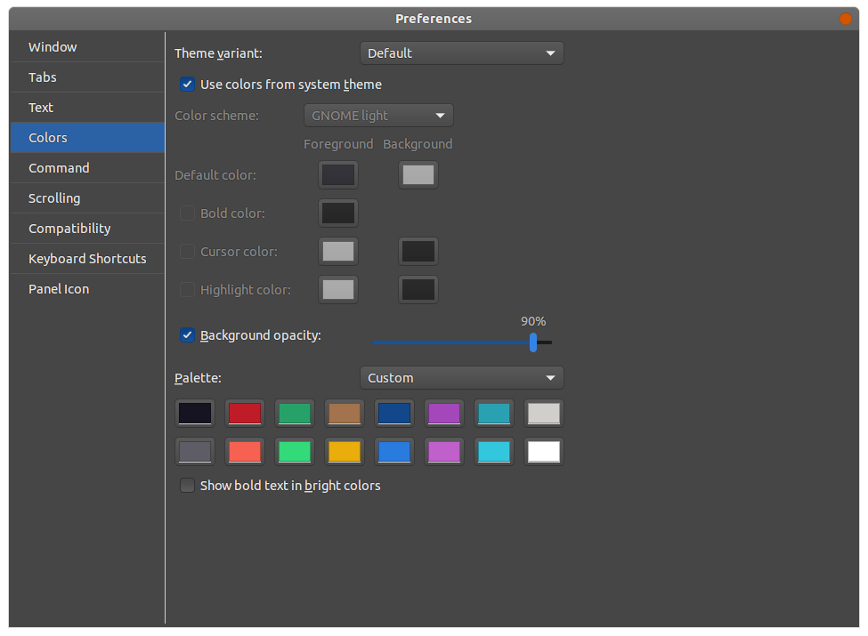This screenshot has width=868, height=636.
Task: Edit the bright cyan palette swatch
Action: pos(494,452)
